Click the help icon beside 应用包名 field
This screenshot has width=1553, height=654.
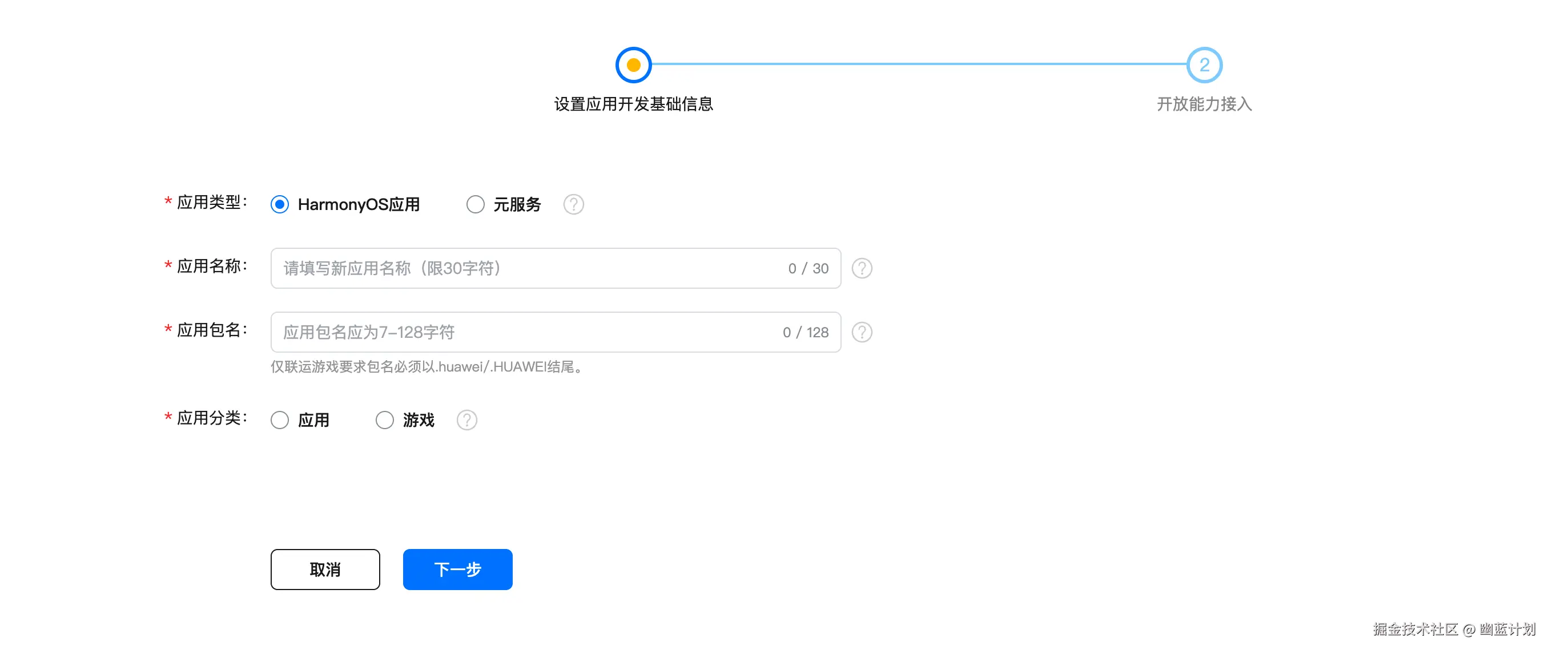point(862,332)
